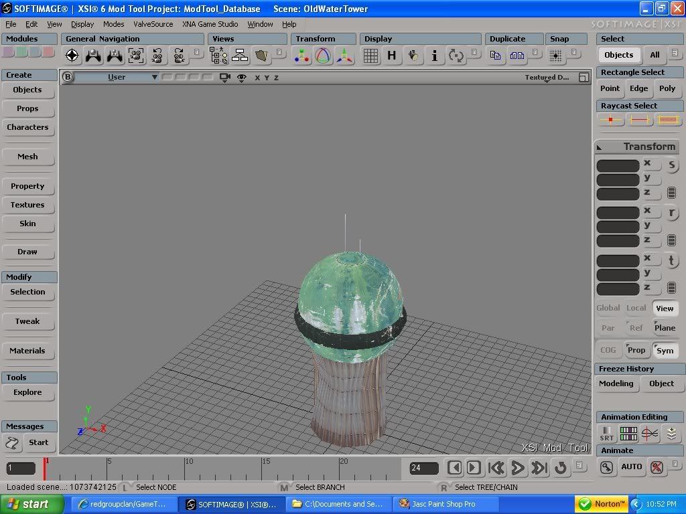The image size is (686, 514).
Task: Open the playback options menu icon
Action: (x=579, y=464)
